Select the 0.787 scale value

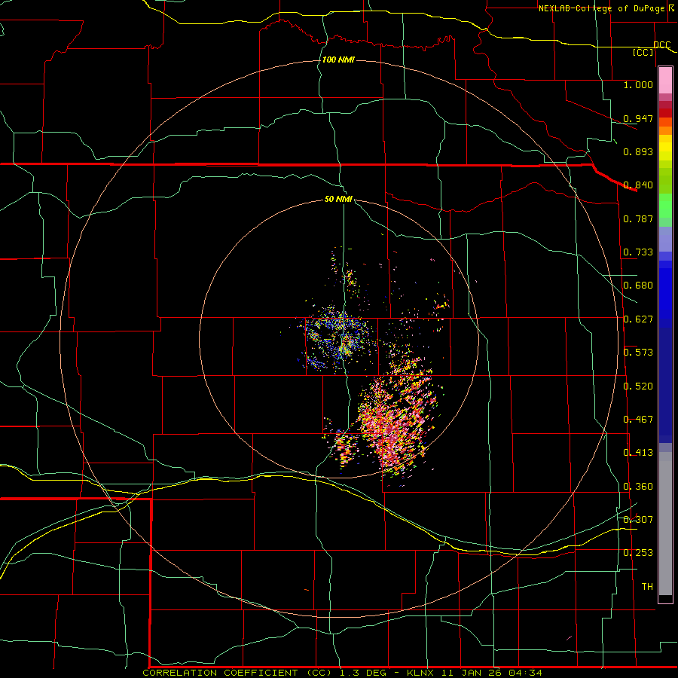[x=638, y=218]
